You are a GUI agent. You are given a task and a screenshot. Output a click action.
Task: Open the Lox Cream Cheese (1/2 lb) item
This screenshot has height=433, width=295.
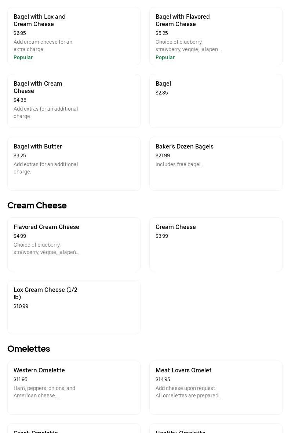(74, 307)
